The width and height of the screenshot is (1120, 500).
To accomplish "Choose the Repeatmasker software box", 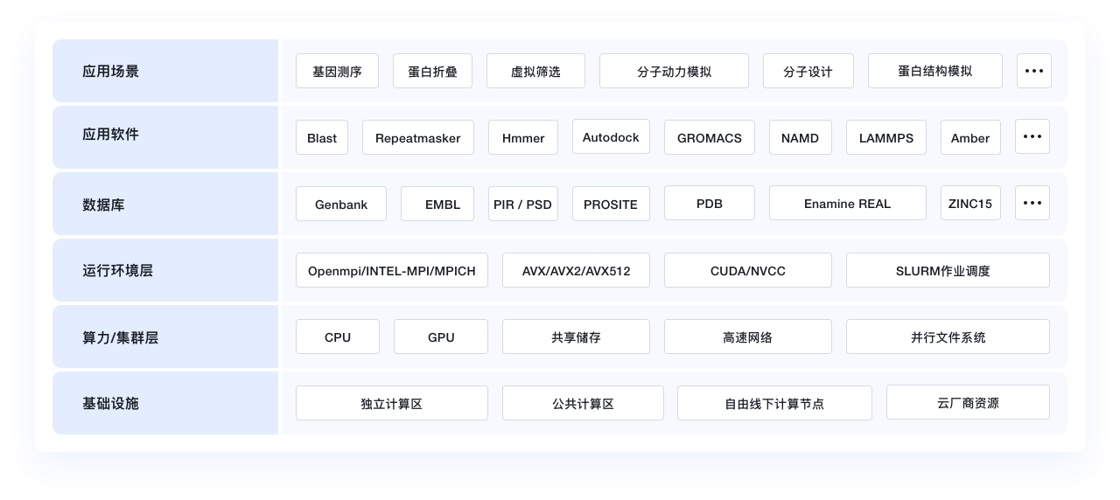I will click(x=418, y=137).
